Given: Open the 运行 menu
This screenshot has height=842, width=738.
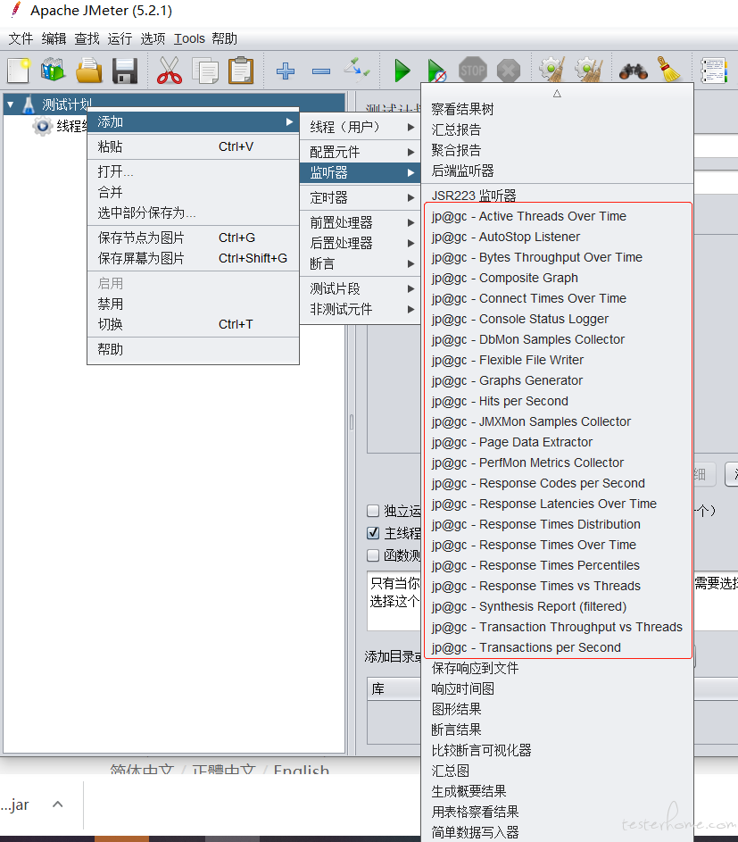Looking at the screenshot, I should (120, 38).
